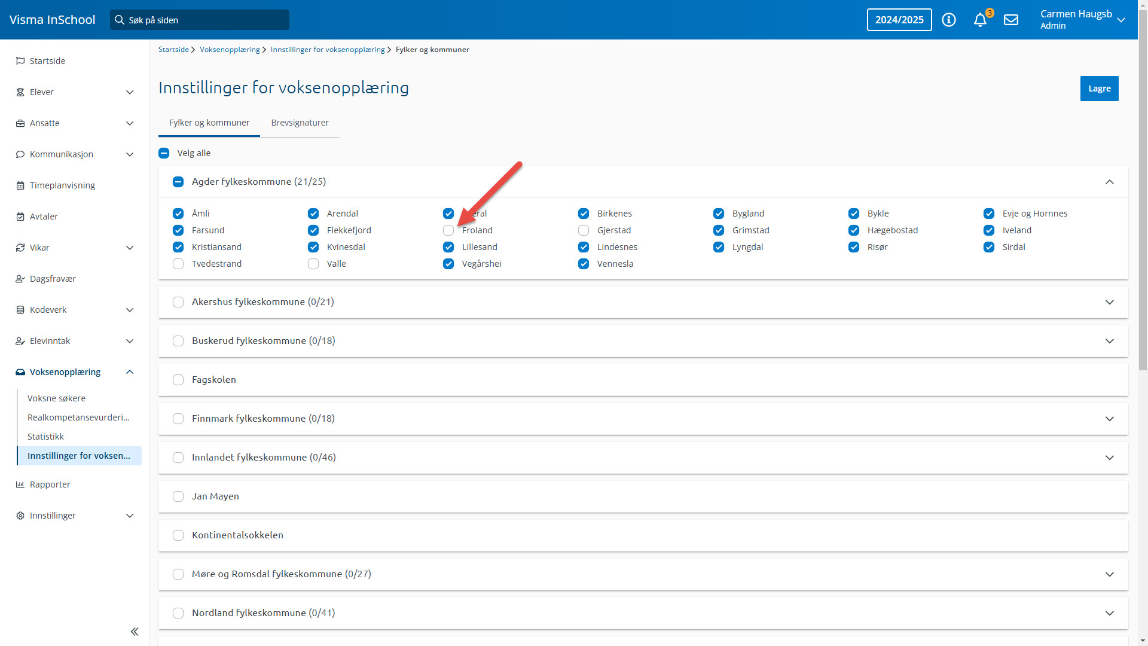Switch to the Brevsignaturer tab
This screenshot has width=1148, height=646.
coord(300,123)
